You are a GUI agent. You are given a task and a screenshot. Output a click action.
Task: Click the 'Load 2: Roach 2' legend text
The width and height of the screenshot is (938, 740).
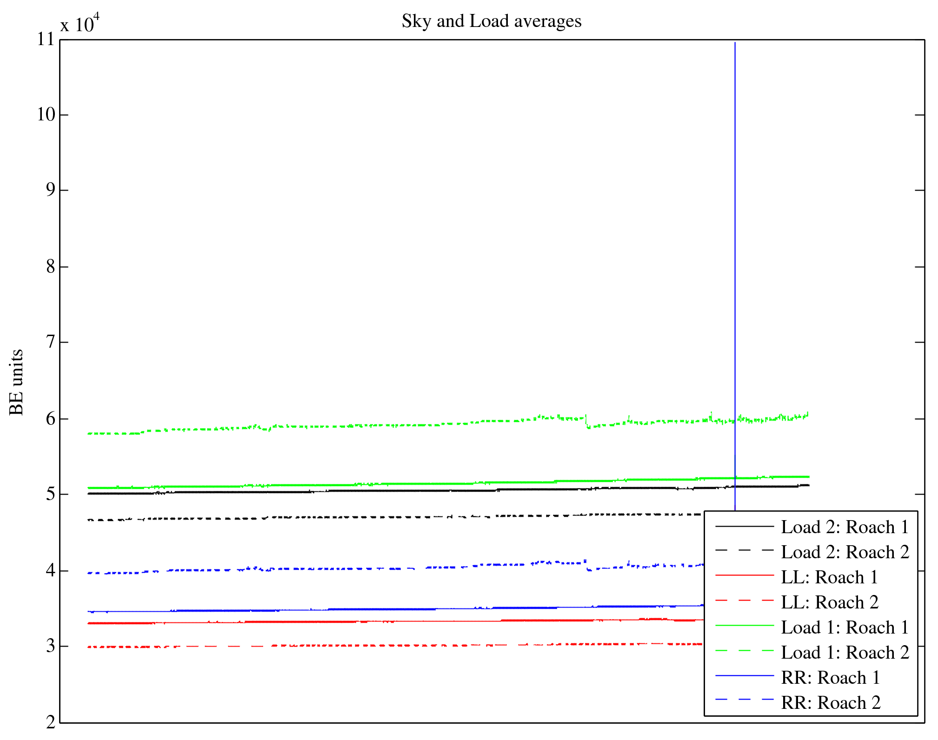pyautogui.click(x=845, y=552)
